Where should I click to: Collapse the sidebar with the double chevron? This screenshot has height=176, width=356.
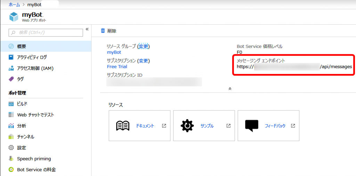click(x=87, y=29)
